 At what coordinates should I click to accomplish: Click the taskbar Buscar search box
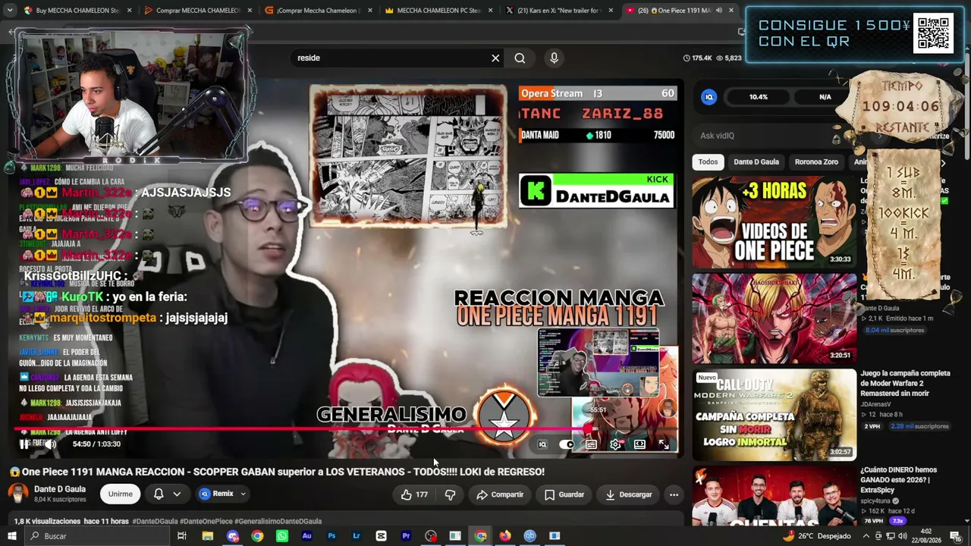[99, 536]
